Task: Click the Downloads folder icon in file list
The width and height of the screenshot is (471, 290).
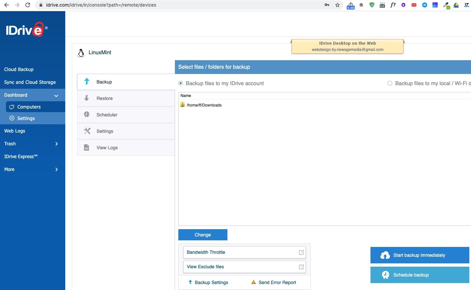Action: 182,105
